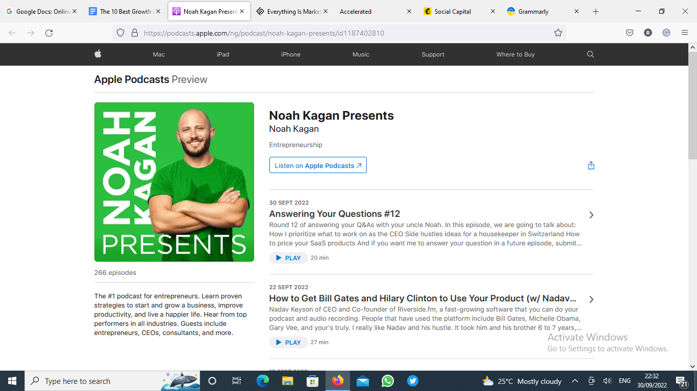Bookmark this page with the star icon
The width and height of the screenshot is (697, 391).
tap(558, 33)
